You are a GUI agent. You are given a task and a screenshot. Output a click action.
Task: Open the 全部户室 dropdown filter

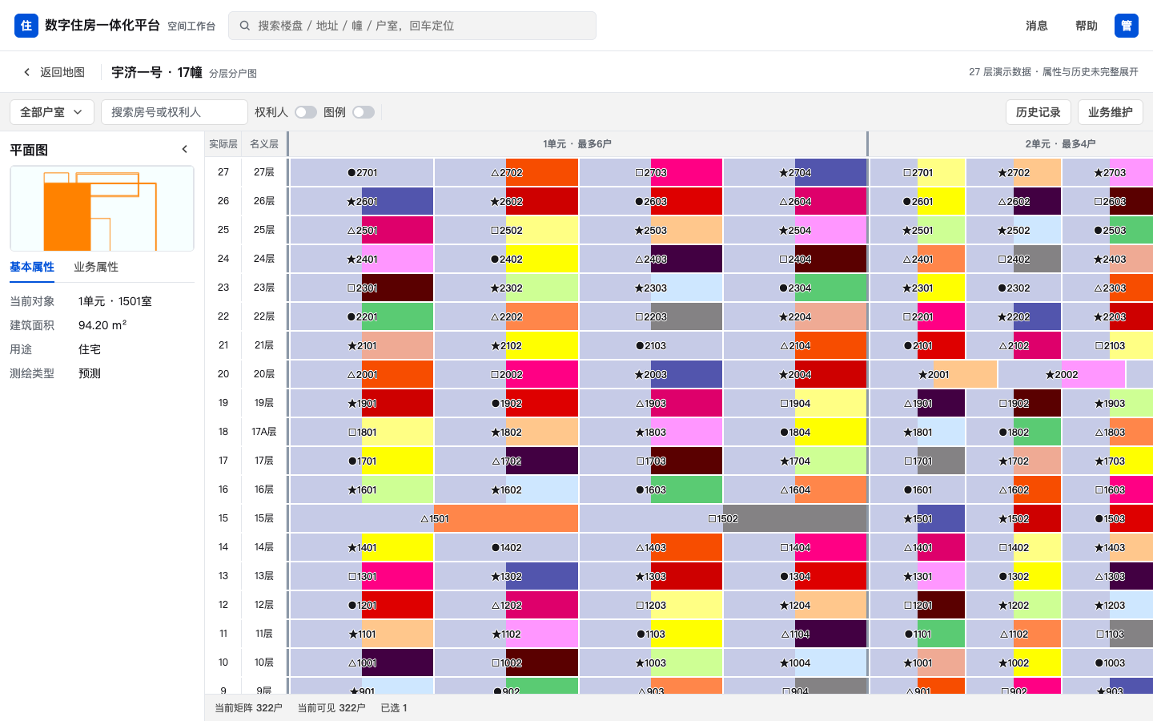click(x=52, y=112)
